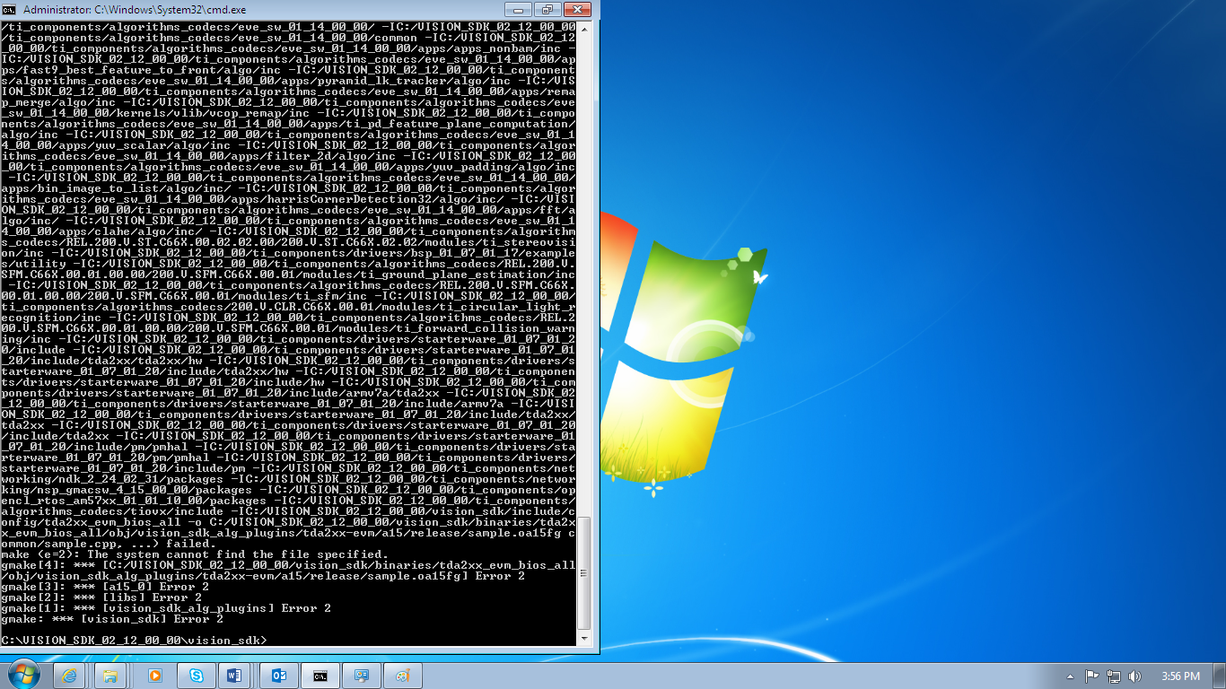Open the clock showing 3:56 PM
The image size is (1226, 689).
pyautogui.click(x=1180, y=676)
